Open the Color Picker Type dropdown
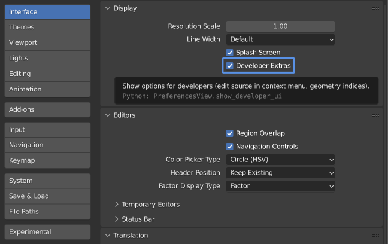The width and height of the screenshot is (388, 244). [x=280, y=160]
